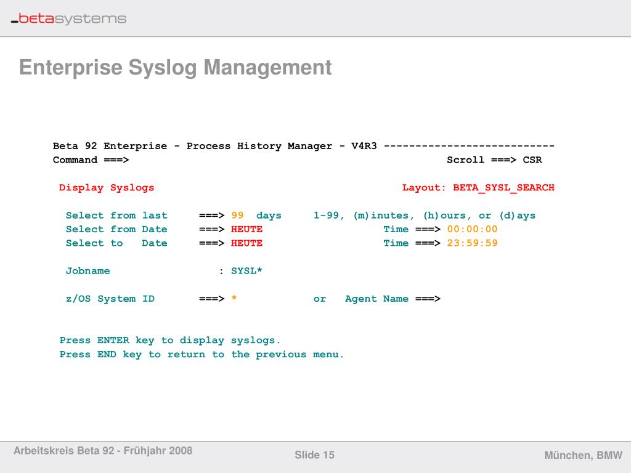Click the 'Enterprise Syslog Management' slide heading
This screenshot has width=631, height=473.
176,67
